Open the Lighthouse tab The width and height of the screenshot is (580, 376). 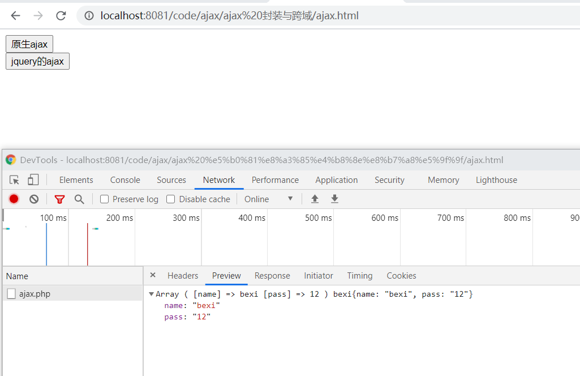[x=496, y=180]
